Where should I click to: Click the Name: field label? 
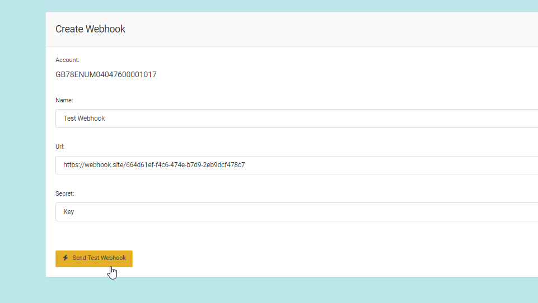tap(64, 100)
